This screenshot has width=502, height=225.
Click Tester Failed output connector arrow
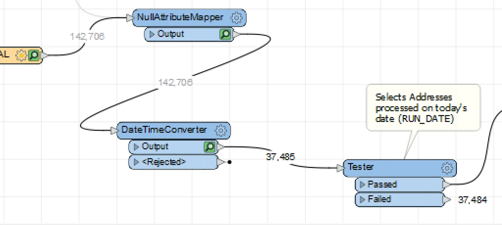(x=446, y=199)
